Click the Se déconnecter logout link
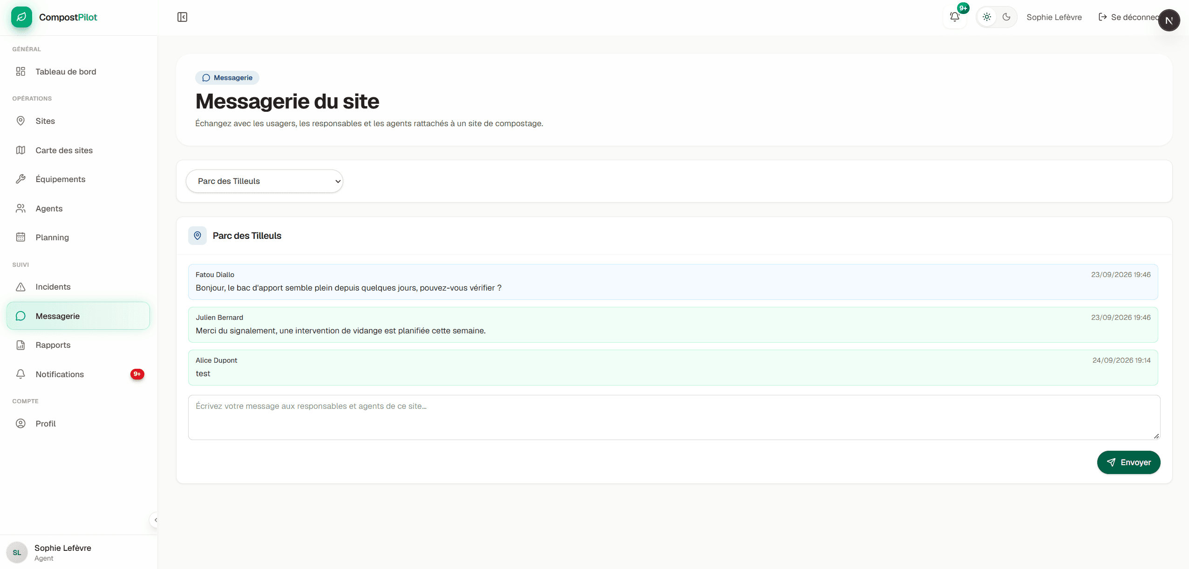 click(1128, 17)
